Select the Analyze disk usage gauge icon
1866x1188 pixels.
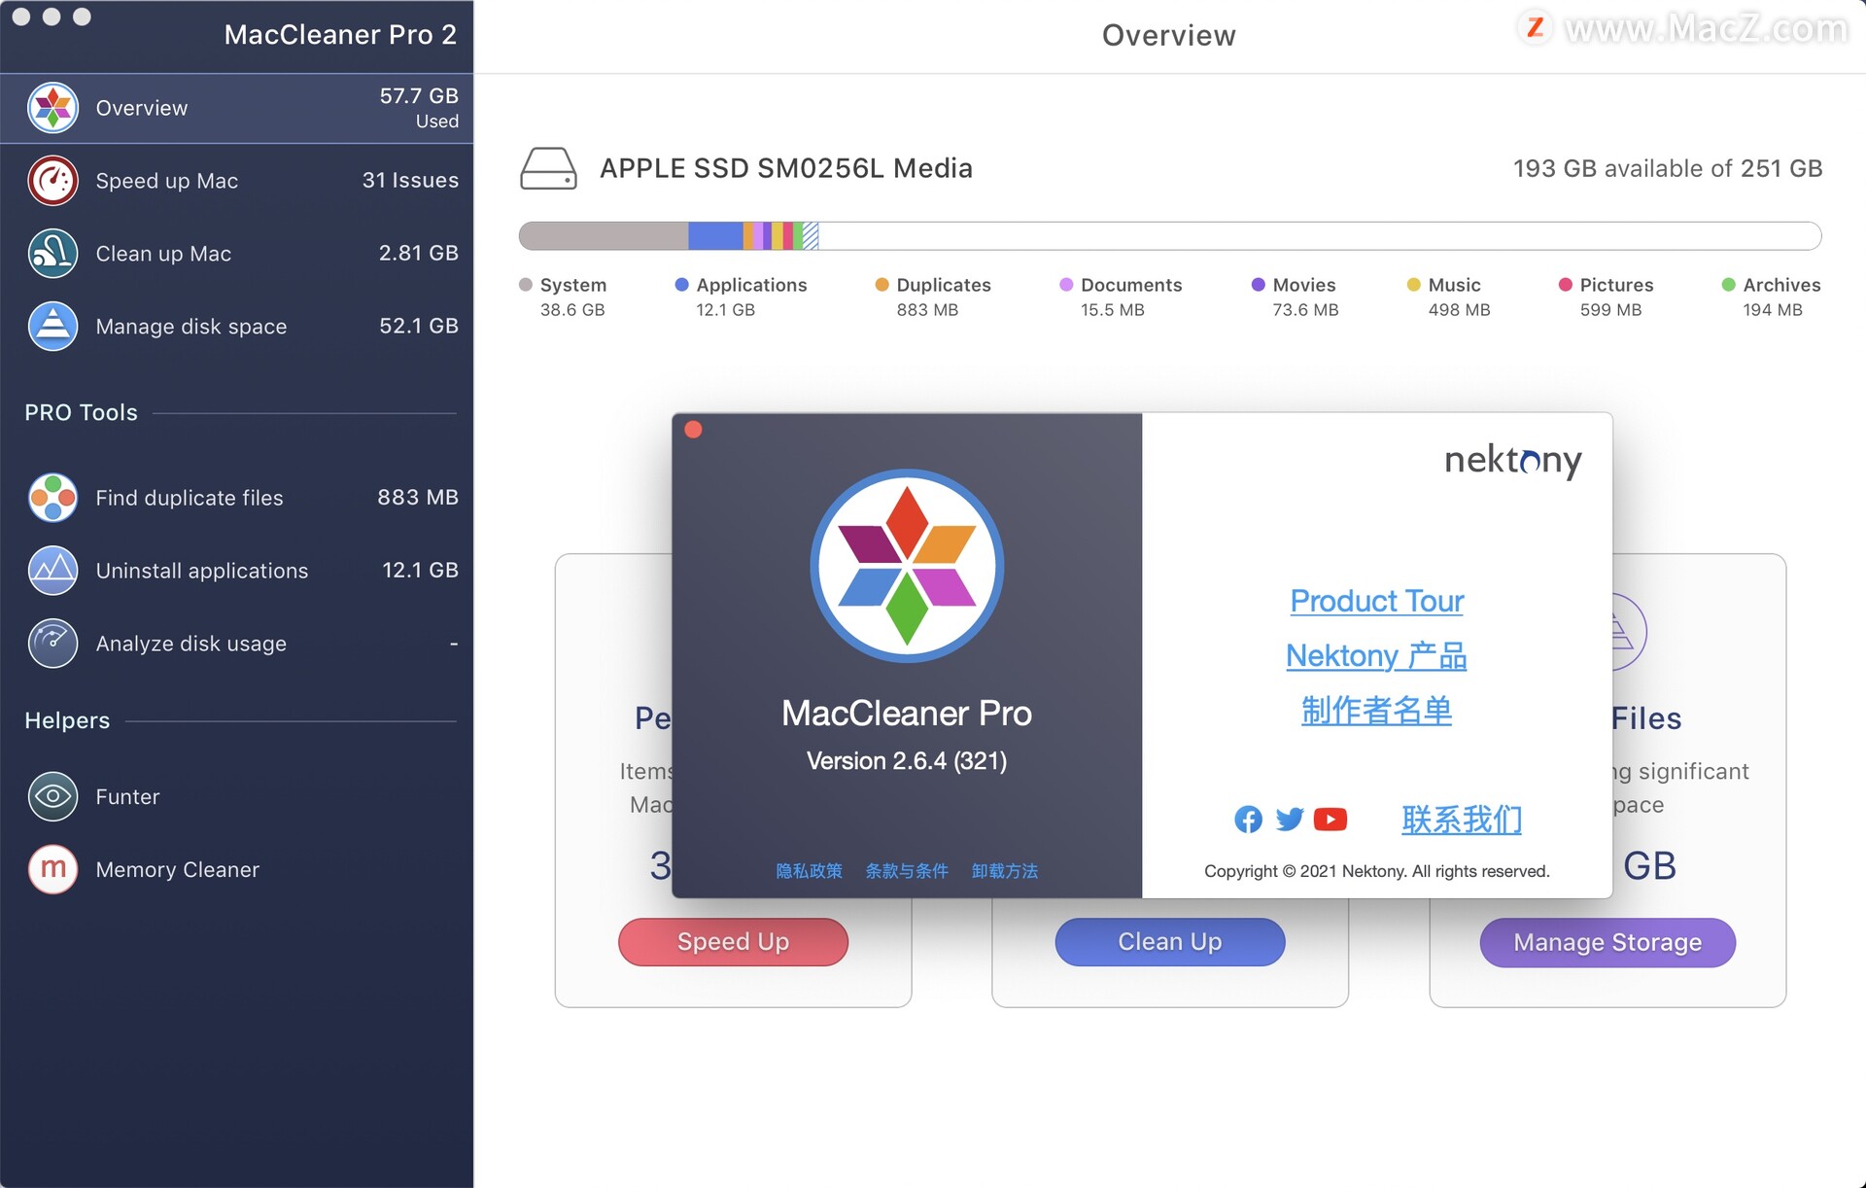tap(52, 644)
